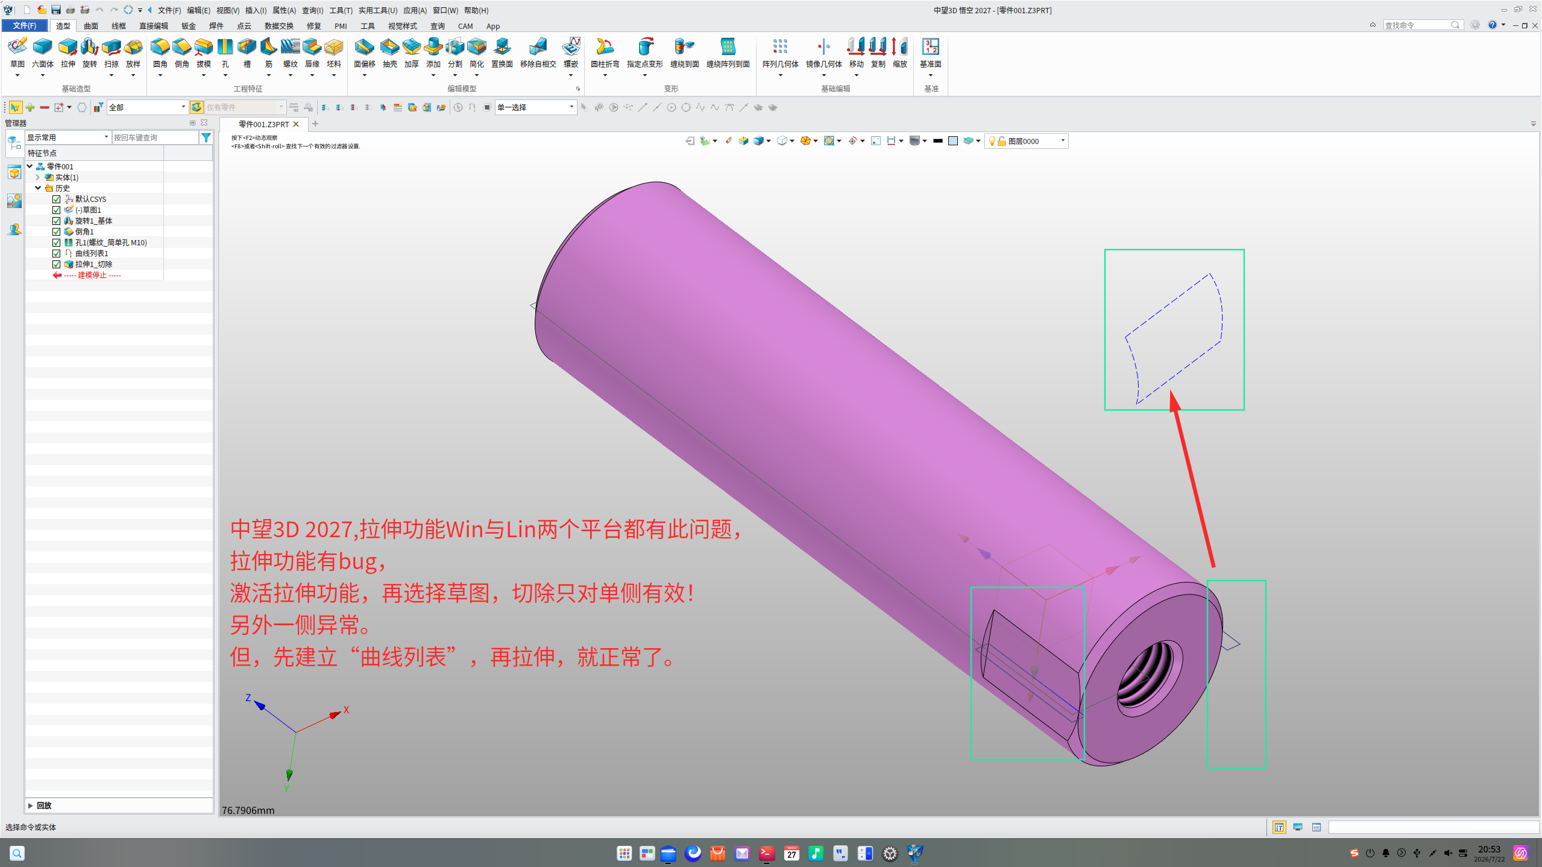The image size is (1542, 867).
Task: Toggle the 孔1(螺纹_简单孔 M10) checkbox
Action: point(56,242)
